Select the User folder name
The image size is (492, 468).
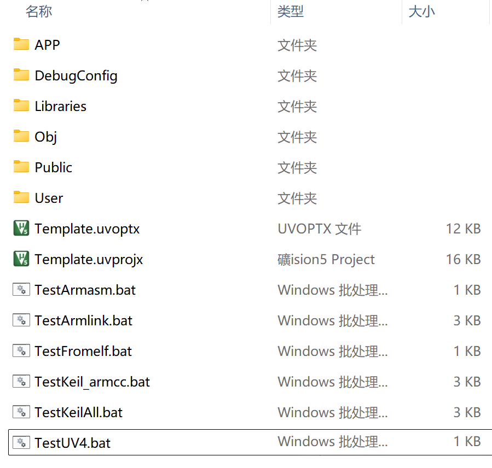pyautogui.click(x=49, y=198)
